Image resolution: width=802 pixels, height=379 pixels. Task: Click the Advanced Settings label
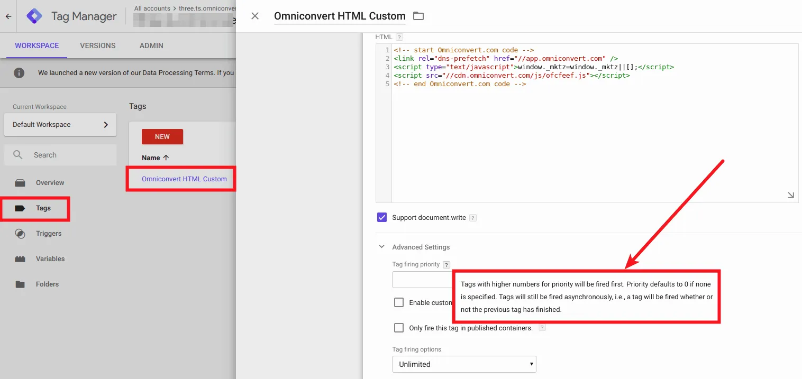[421, 247]
